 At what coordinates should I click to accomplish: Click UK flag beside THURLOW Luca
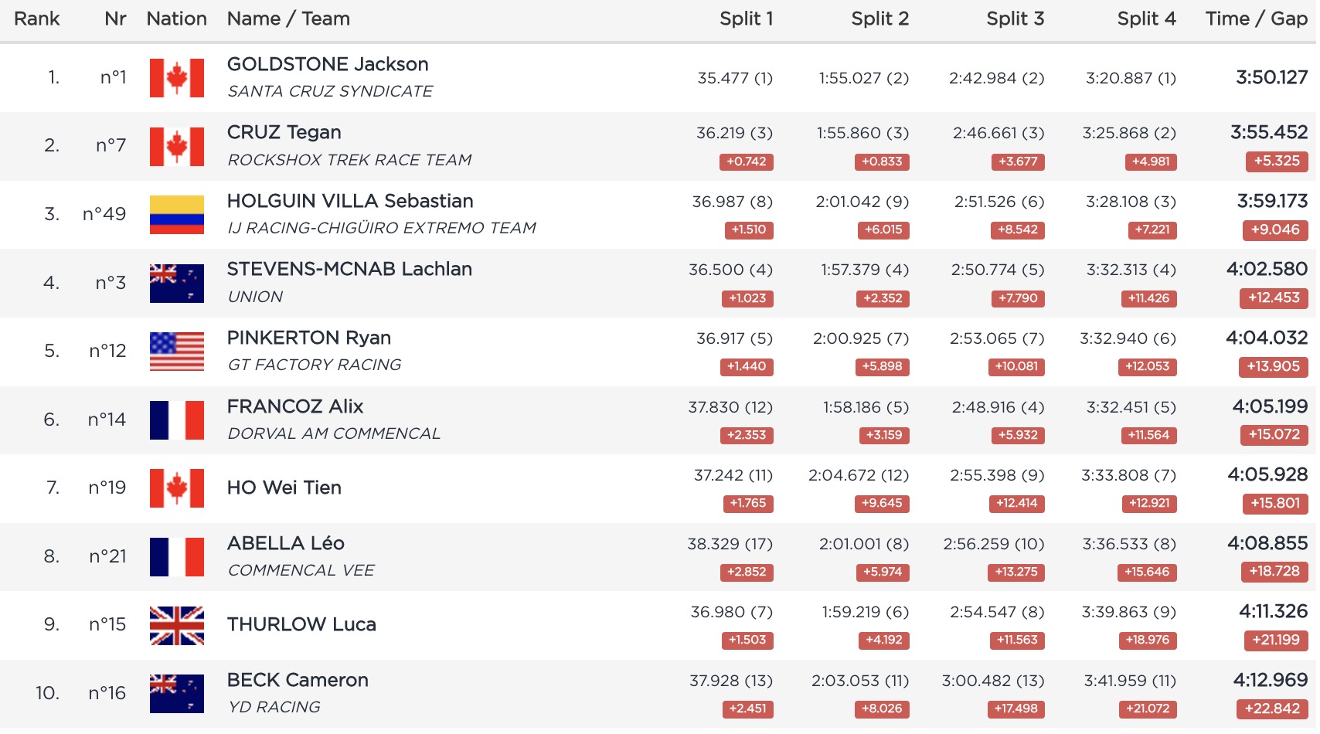click(x=177, y=625)
